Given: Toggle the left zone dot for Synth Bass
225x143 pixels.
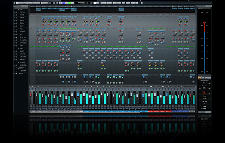Looking at the screenshot, I should (x=15, y=30).
